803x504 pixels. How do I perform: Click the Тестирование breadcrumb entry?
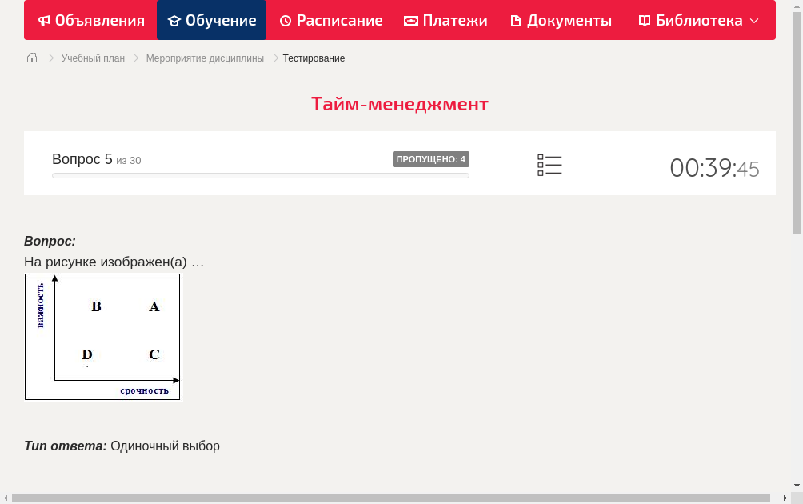coord(313,58)
